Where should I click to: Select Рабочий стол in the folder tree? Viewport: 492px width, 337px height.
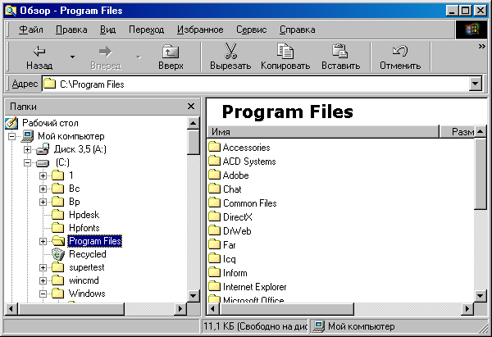tap(50, 123)
